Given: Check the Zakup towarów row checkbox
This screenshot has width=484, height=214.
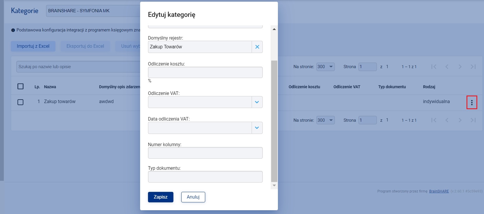Looking at the screenshot, I should [x=20, y=102].
